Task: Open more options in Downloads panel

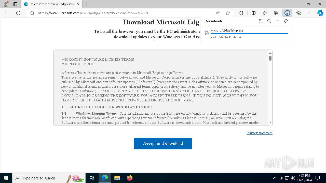Action: pos(277,21)
